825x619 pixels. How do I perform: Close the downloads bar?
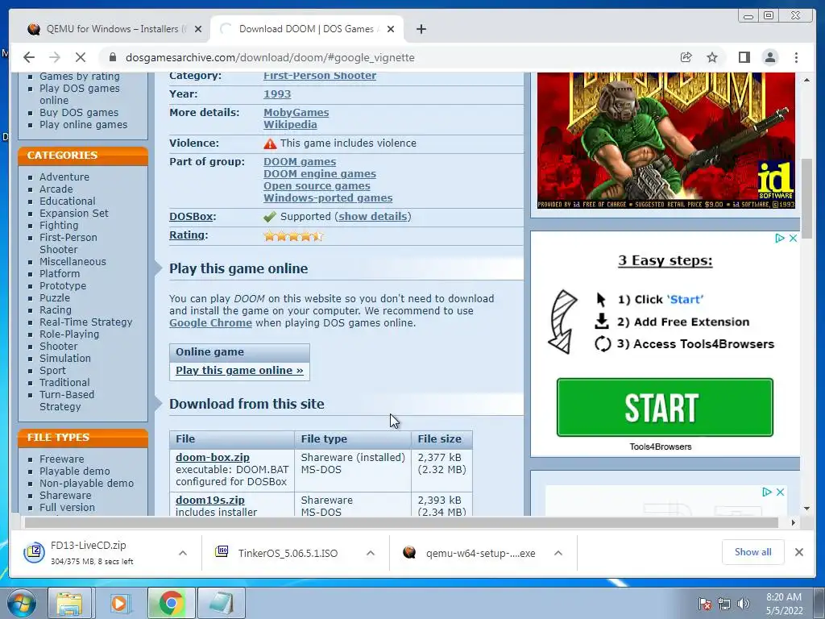point(798,551)
